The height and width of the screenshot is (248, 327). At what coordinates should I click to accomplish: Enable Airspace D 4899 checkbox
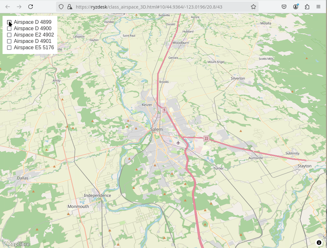[9, 22]
